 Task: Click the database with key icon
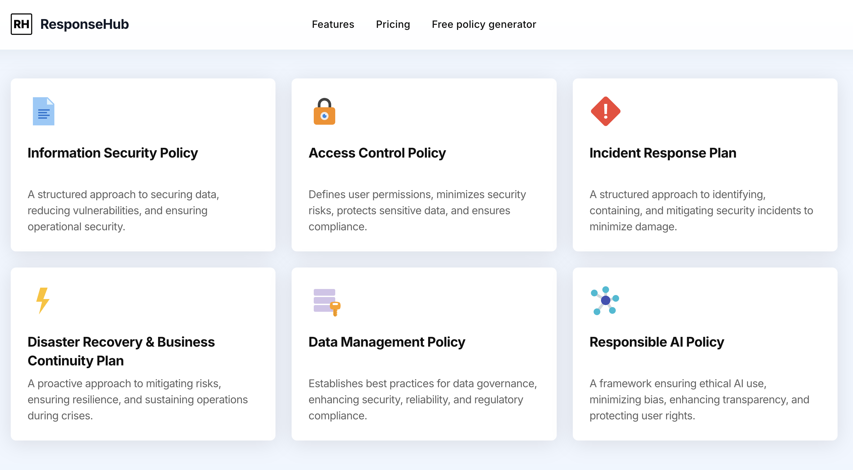(327, 302)
